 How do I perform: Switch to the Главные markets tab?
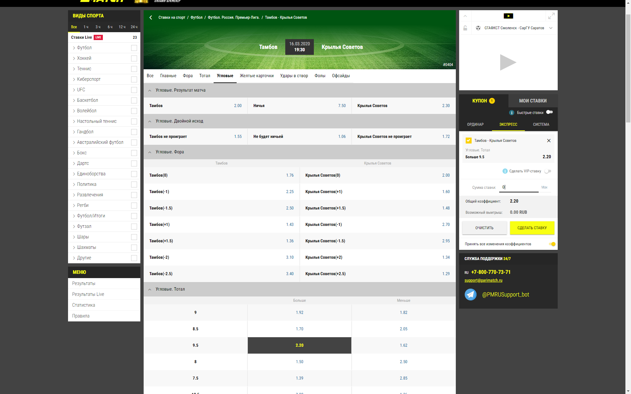[168, 76]
